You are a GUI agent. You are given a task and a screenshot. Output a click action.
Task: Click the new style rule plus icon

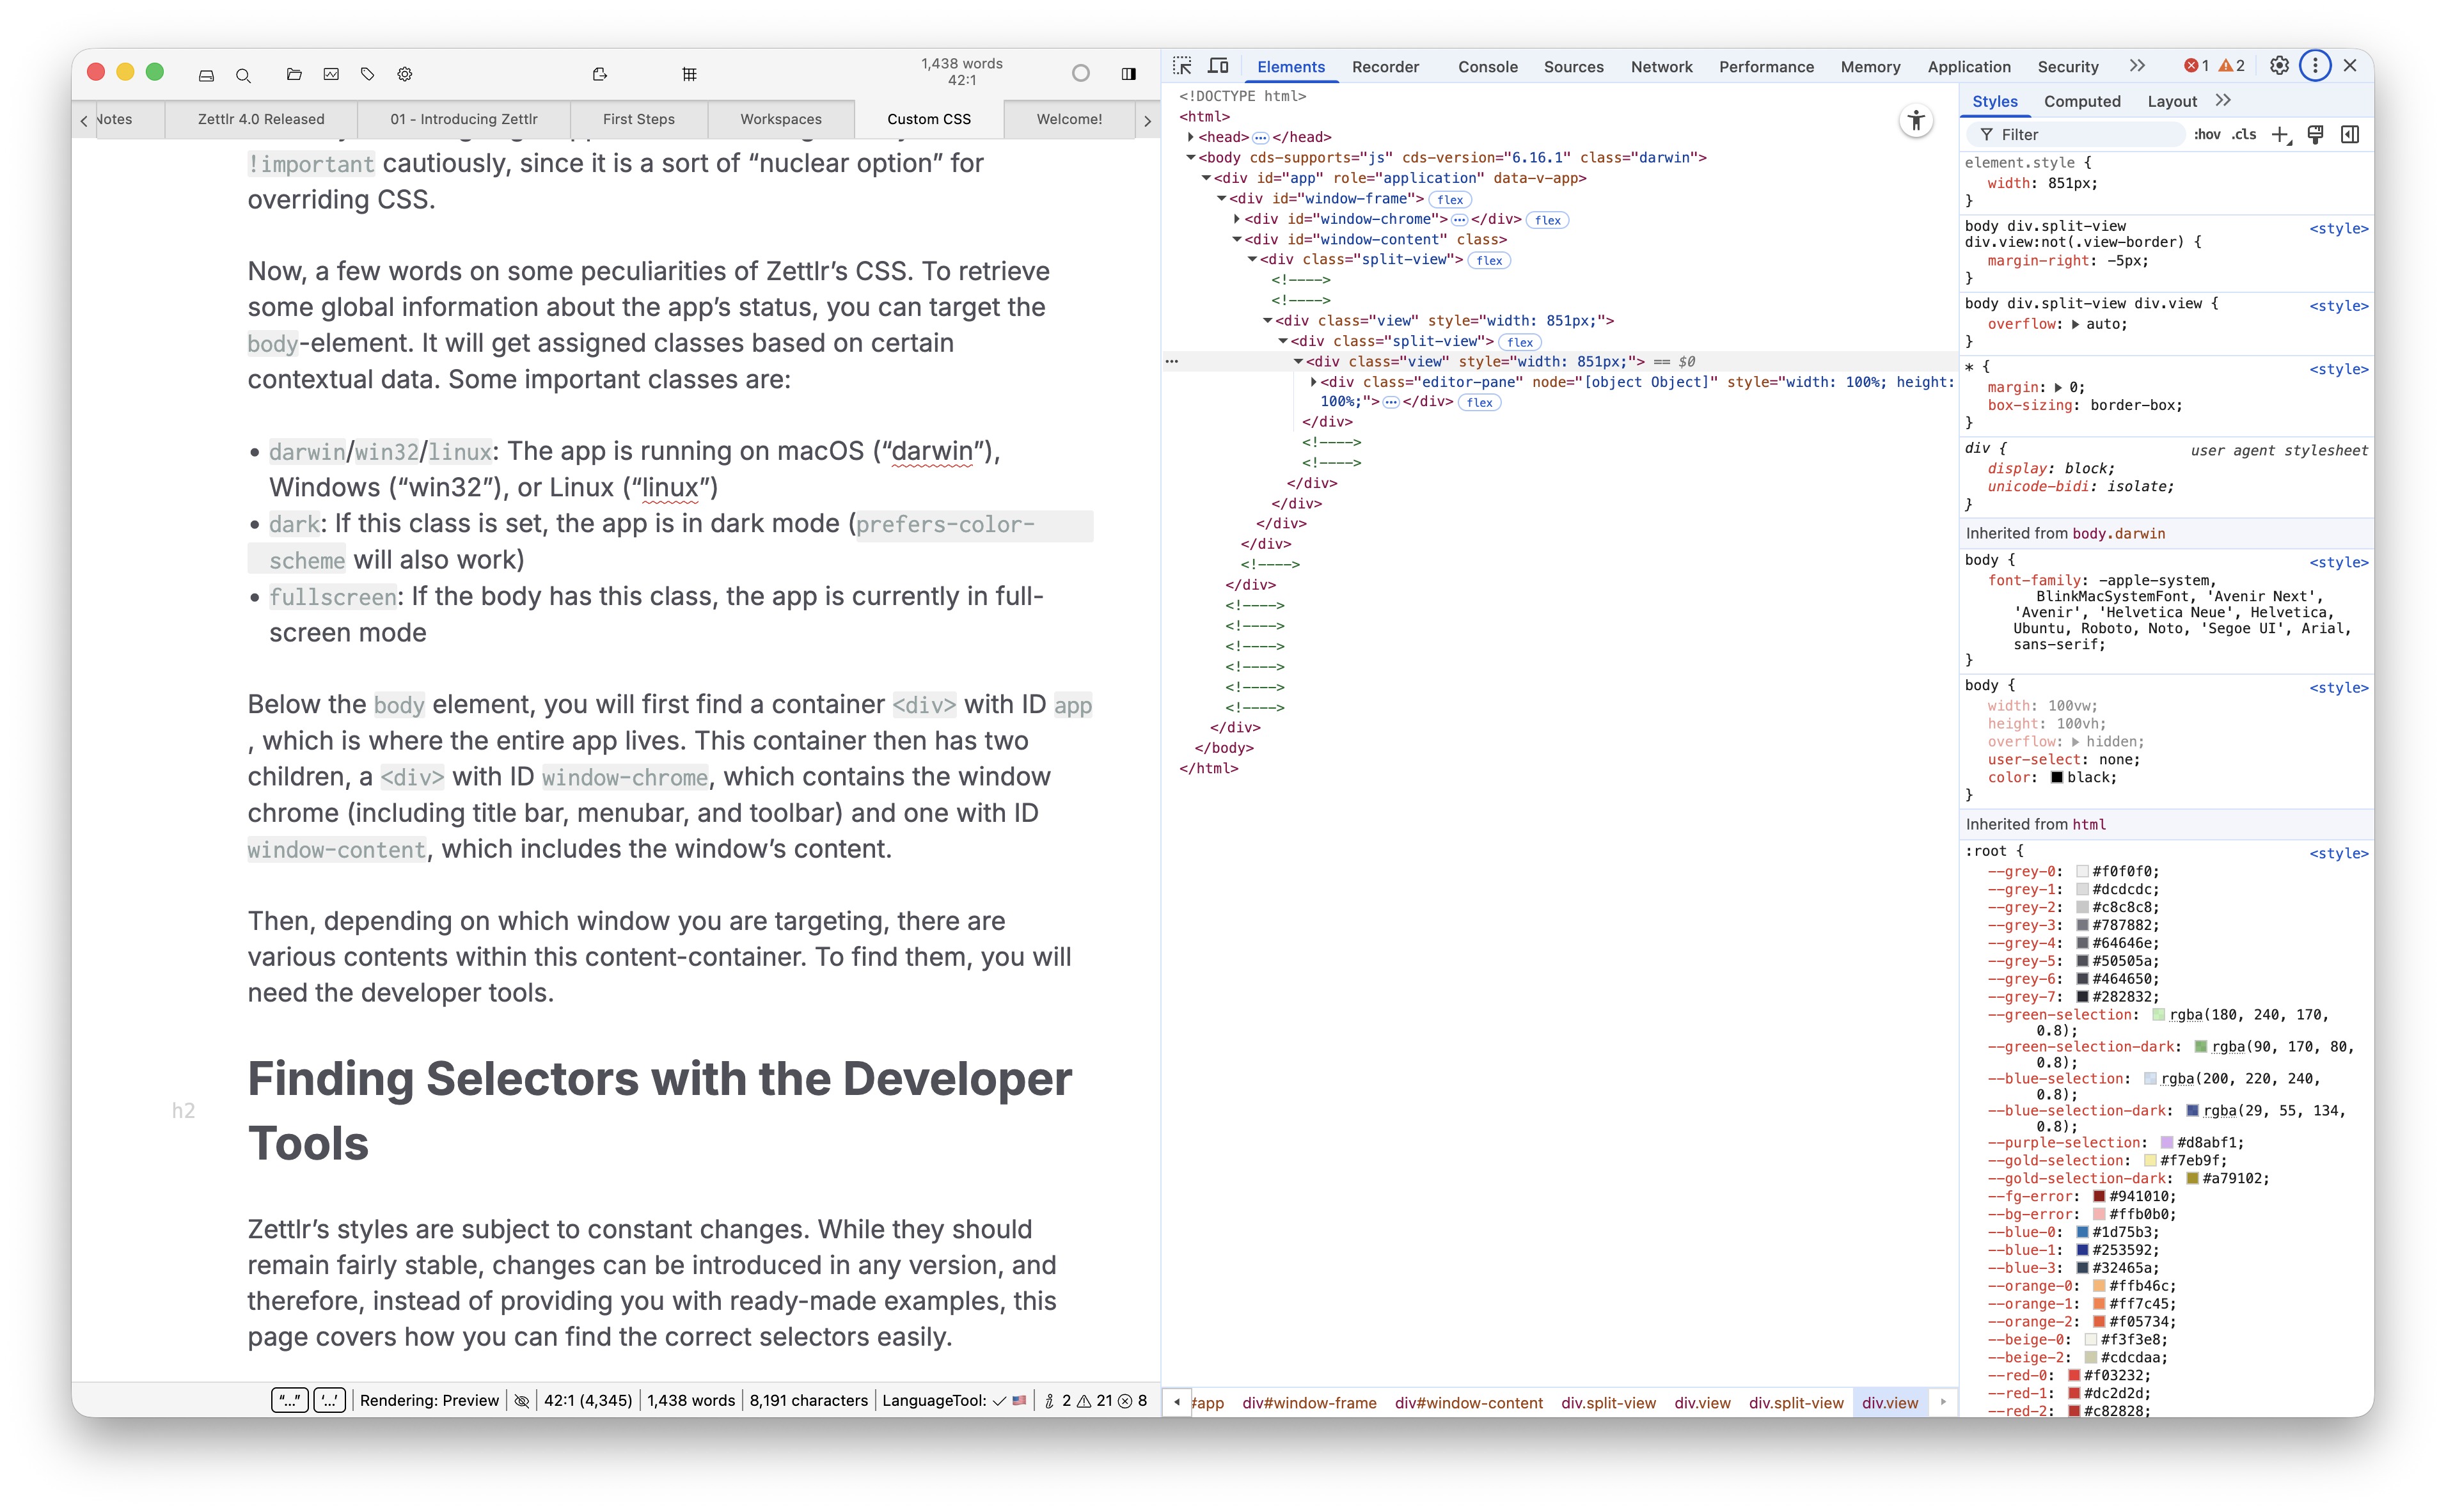(x=2281, y=135)
